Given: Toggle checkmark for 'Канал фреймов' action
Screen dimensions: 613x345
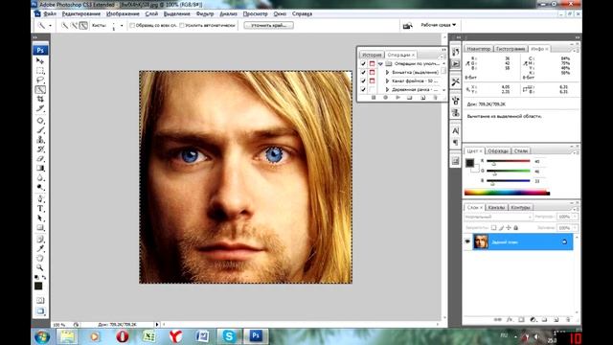Looking at the screenshot, I should [363, 80].
